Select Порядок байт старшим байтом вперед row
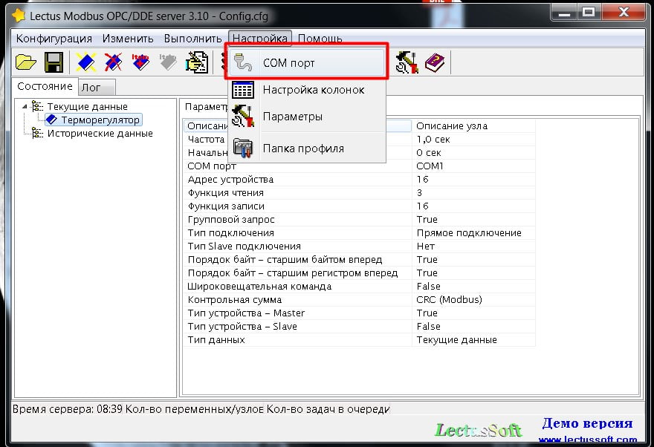This screenshot has width=654, height=447. coord(359,260)
